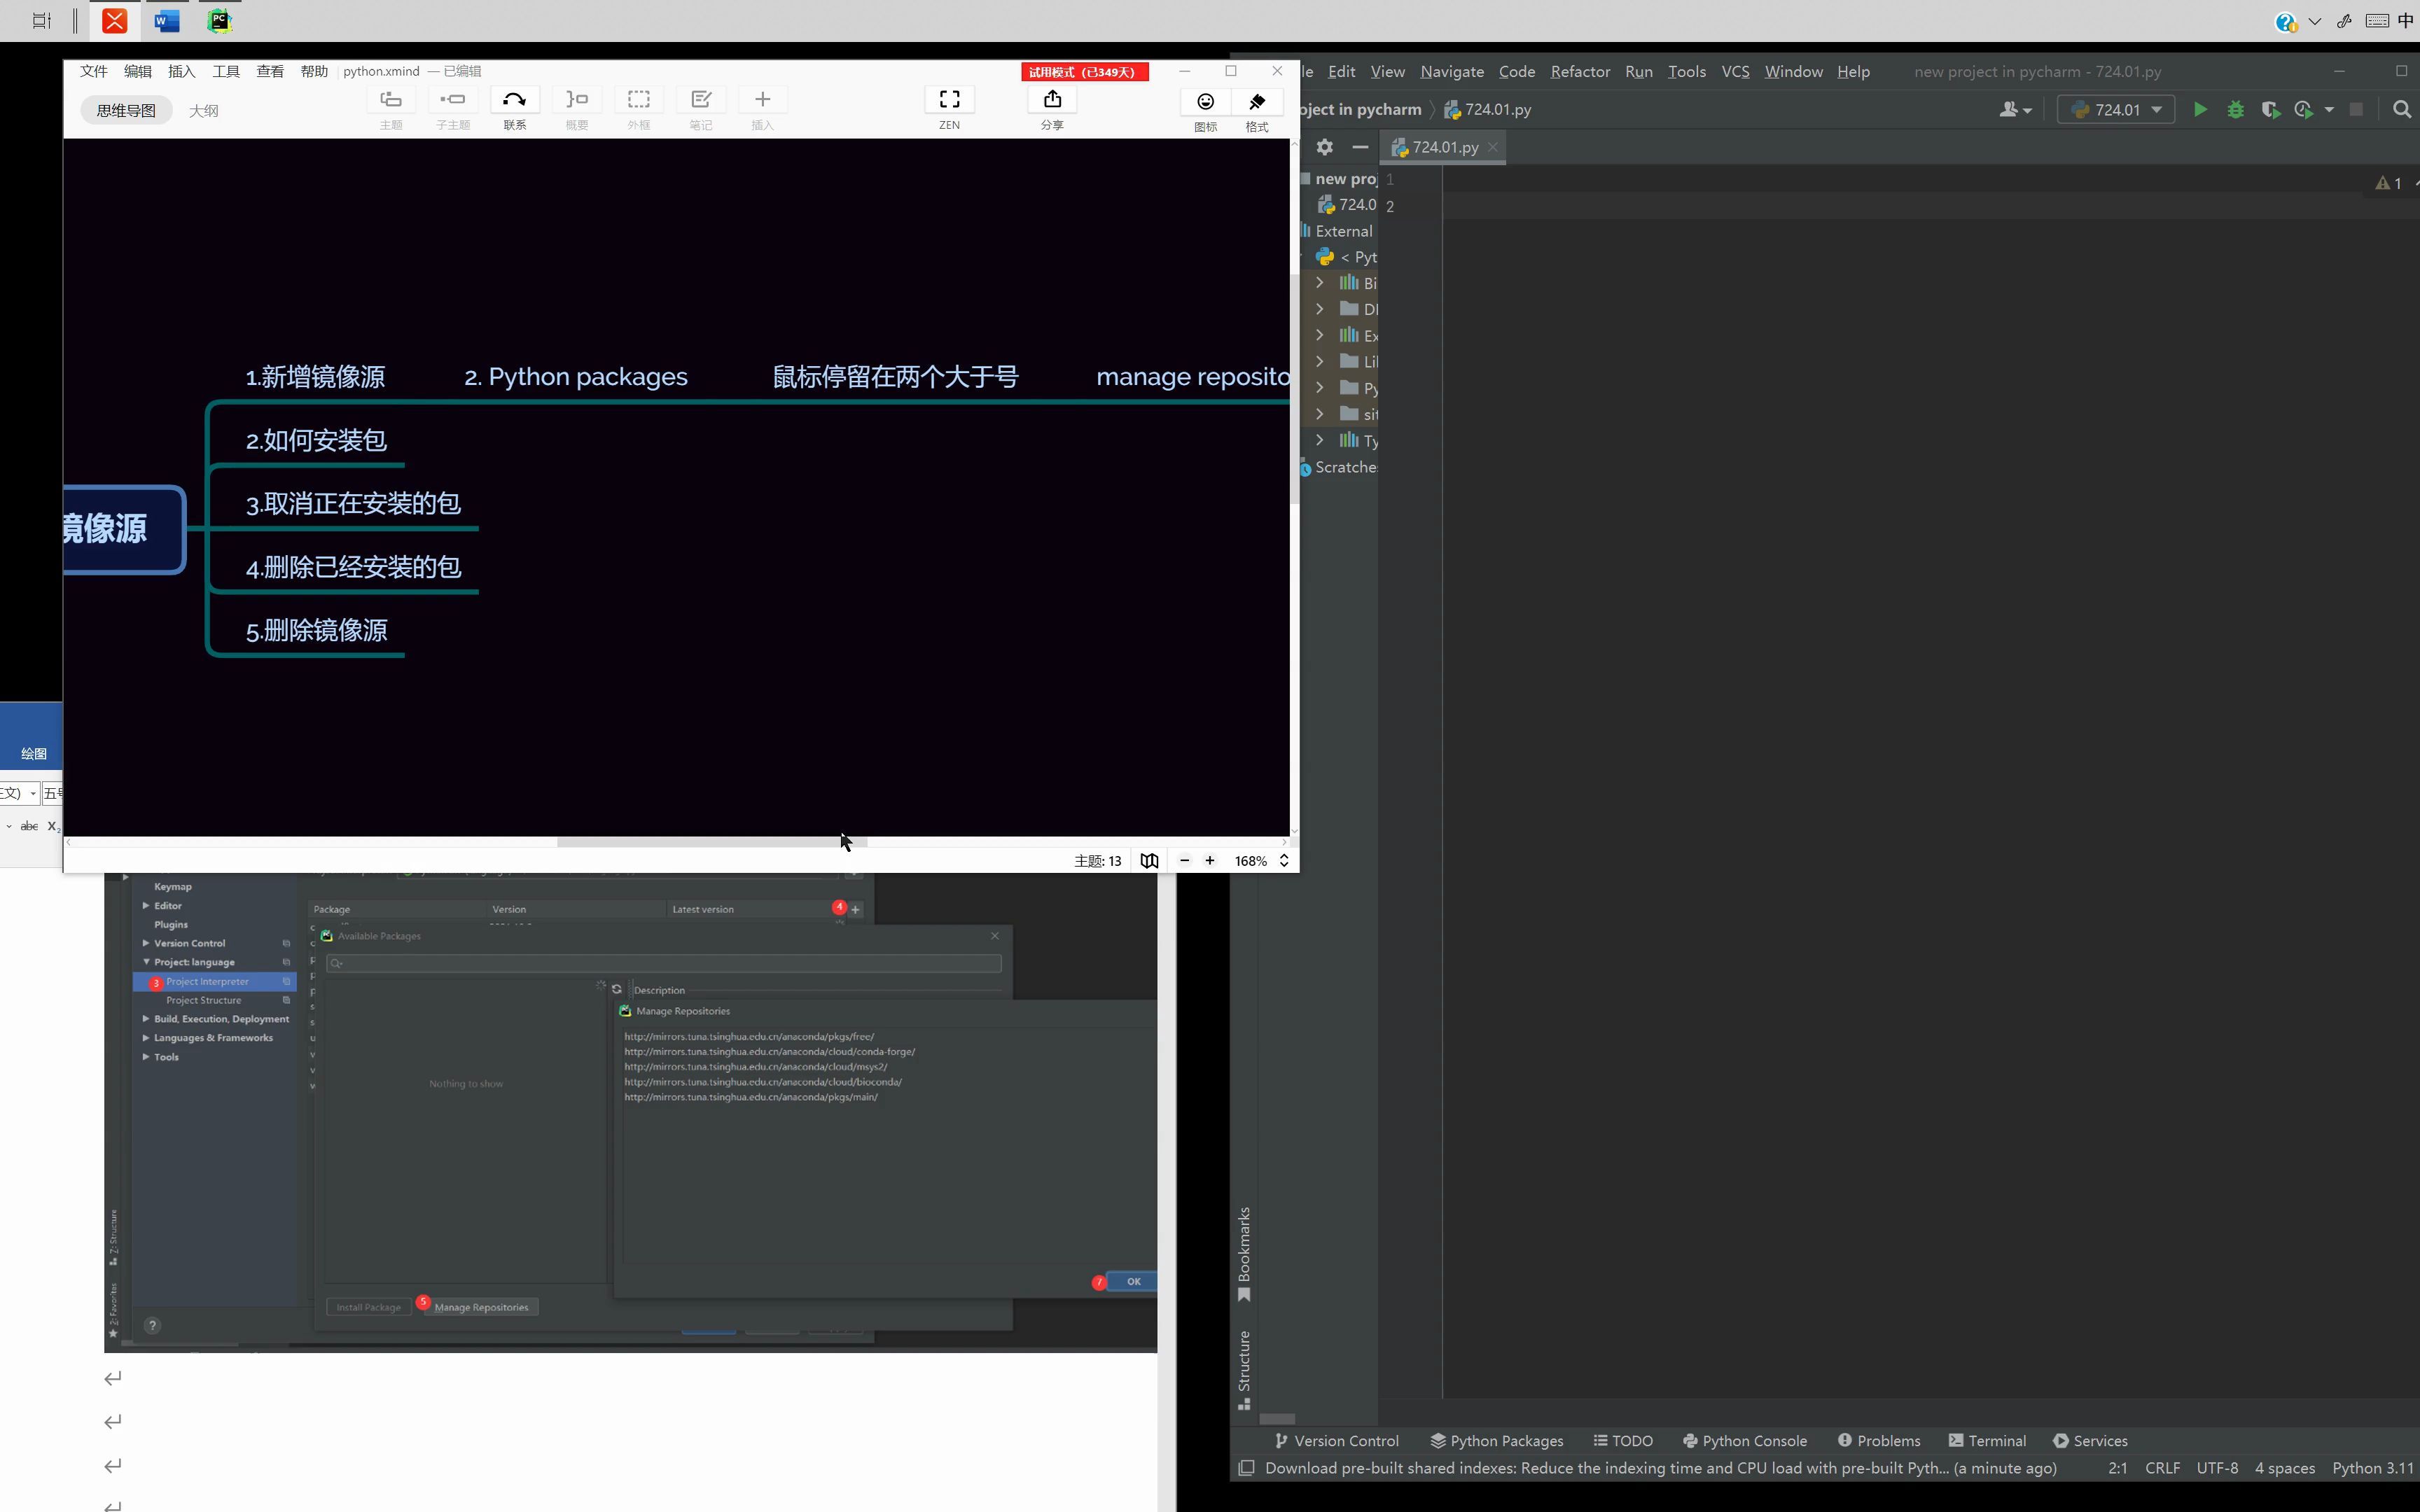
Task: Open the 插入 menu in XMind
Action: pyautogui.click(x=181, y=72)
